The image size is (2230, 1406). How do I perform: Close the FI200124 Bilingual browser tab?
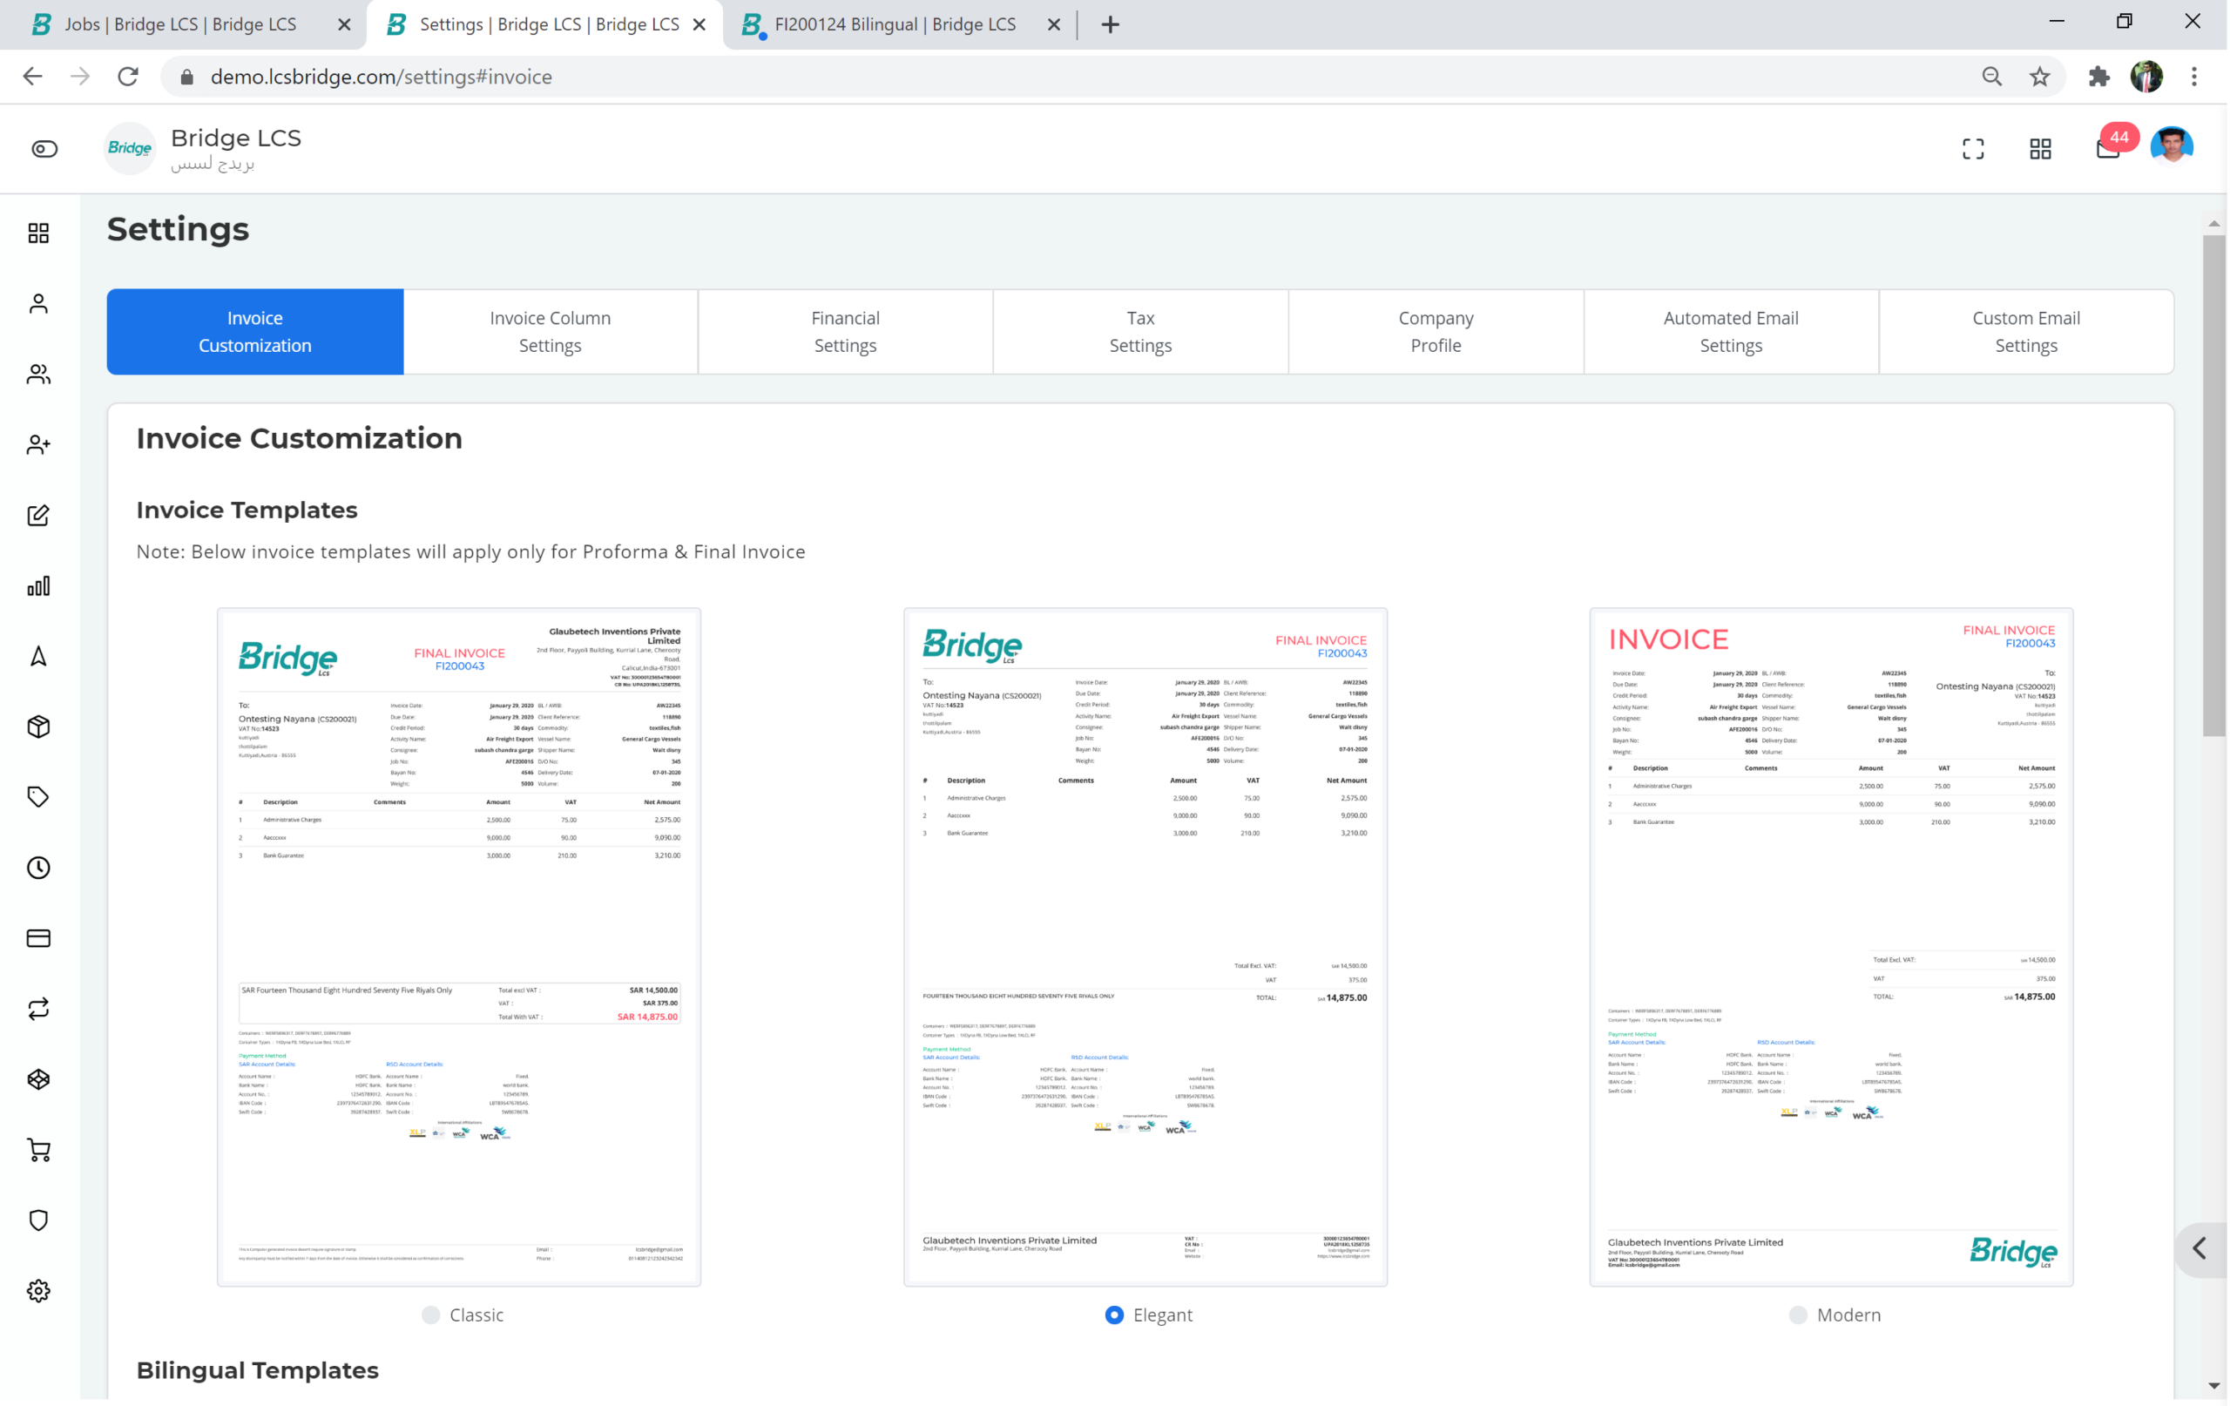[x=1054, y=25]
